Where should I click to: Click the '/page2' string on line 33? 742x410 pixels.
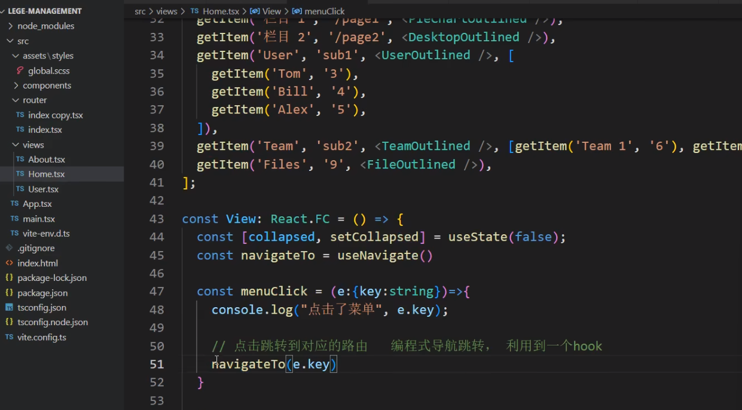click(359, 37)
